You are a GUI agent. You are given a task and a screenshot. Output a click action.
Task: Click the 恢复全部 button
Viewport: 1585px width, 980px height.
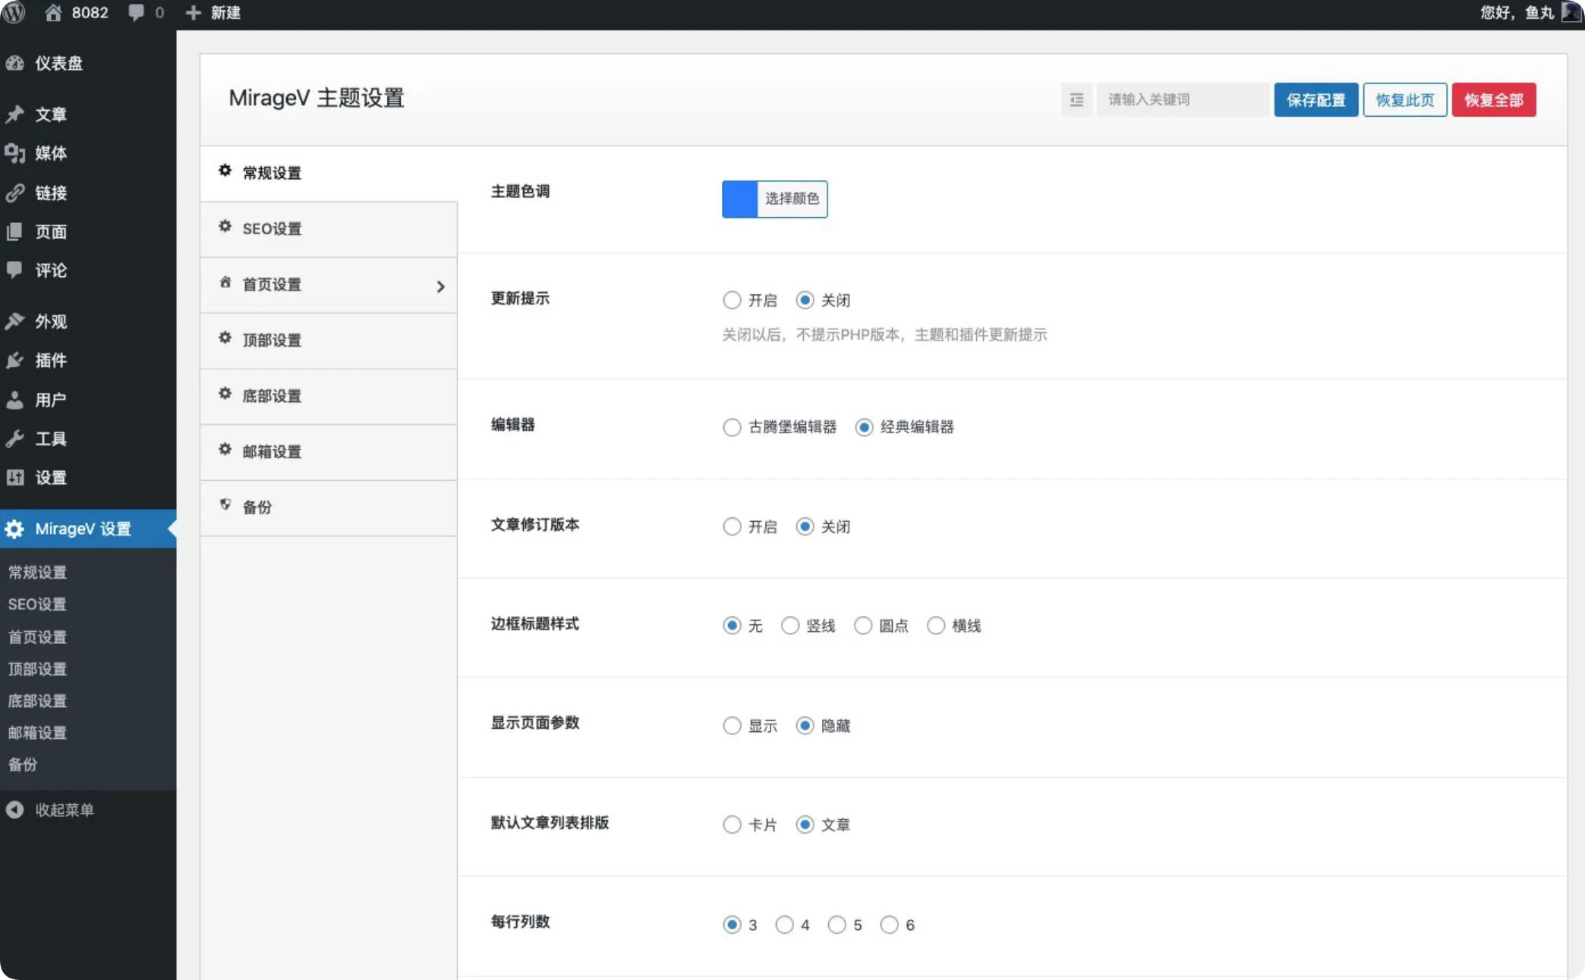(1493, 99)
